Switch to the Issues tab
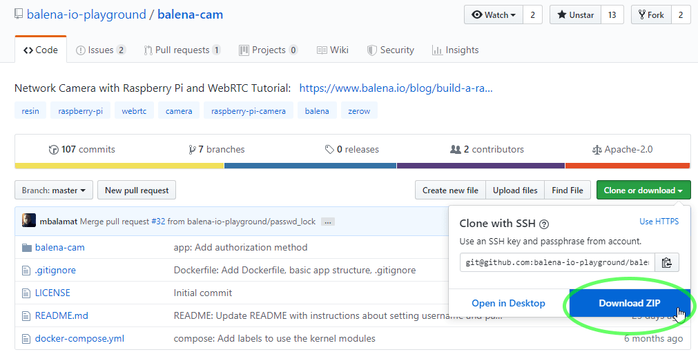Image resolution: width=698 pixels, height=352 pixels. point(101,50)
